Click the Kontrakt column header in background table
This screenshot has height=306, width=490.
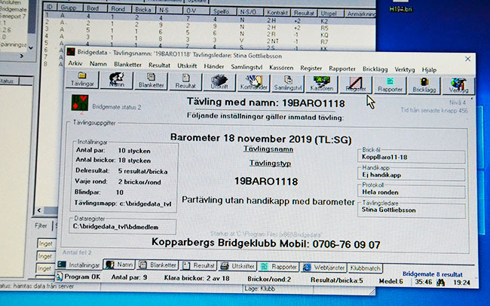click(277, 13)
